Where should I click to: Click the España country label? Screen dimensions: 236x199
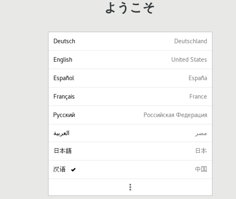(198, 78)
